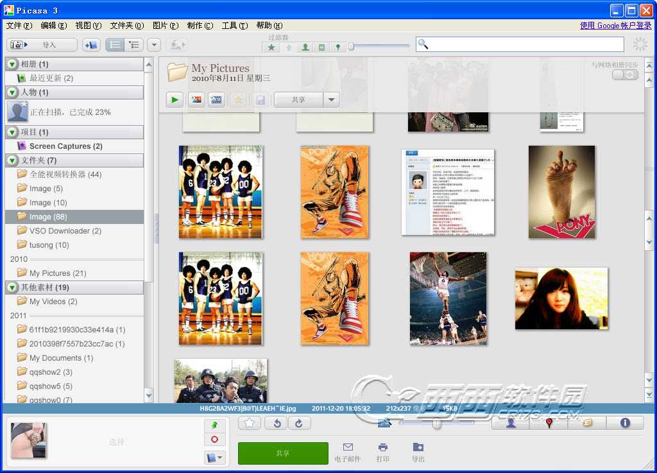Show the photo properties info panel
This screenshot has width=657, height=473.
point(625,423)
